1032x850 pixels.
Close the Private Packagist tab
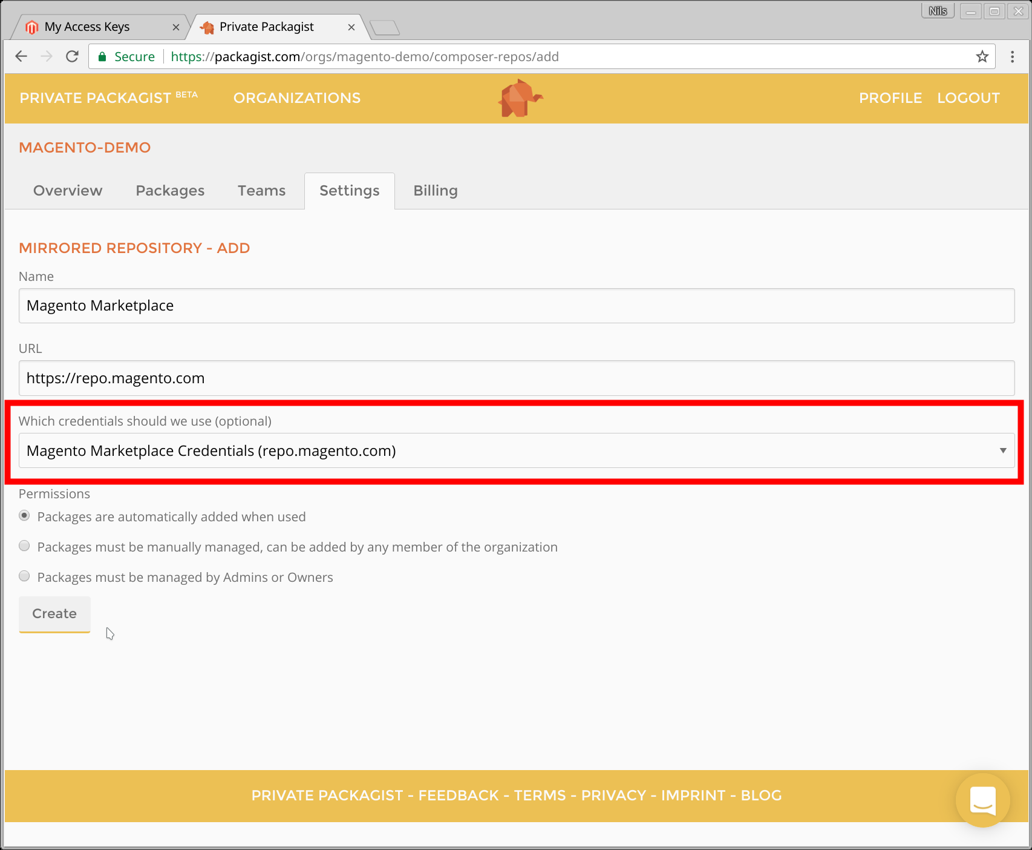(351, 27)
